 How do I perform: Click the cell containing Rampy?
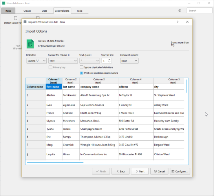point(71,137)
